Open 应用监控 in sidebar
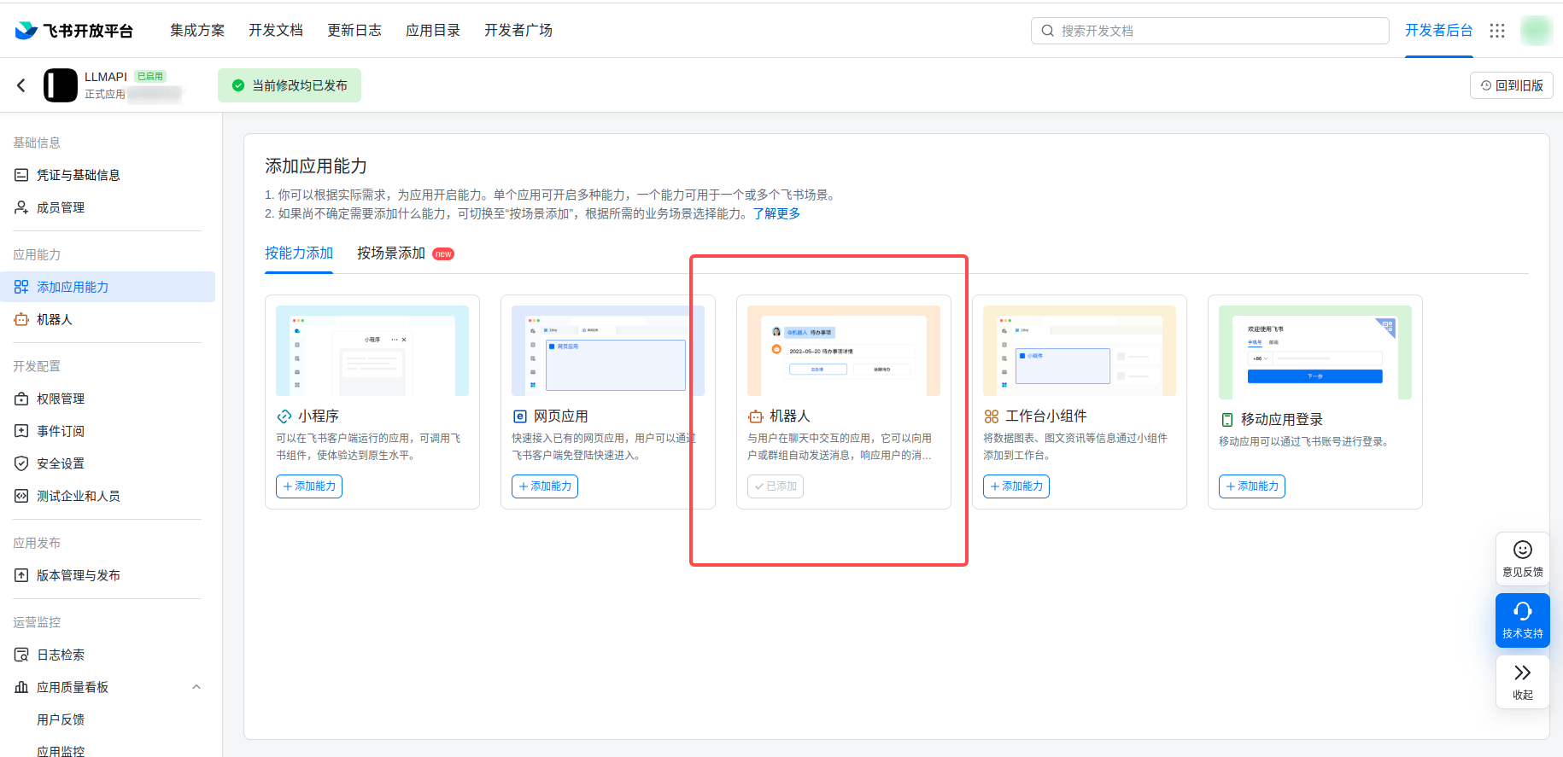This screenshot has height=757, width=1563. pyautogui.click(x=61, y=751)
